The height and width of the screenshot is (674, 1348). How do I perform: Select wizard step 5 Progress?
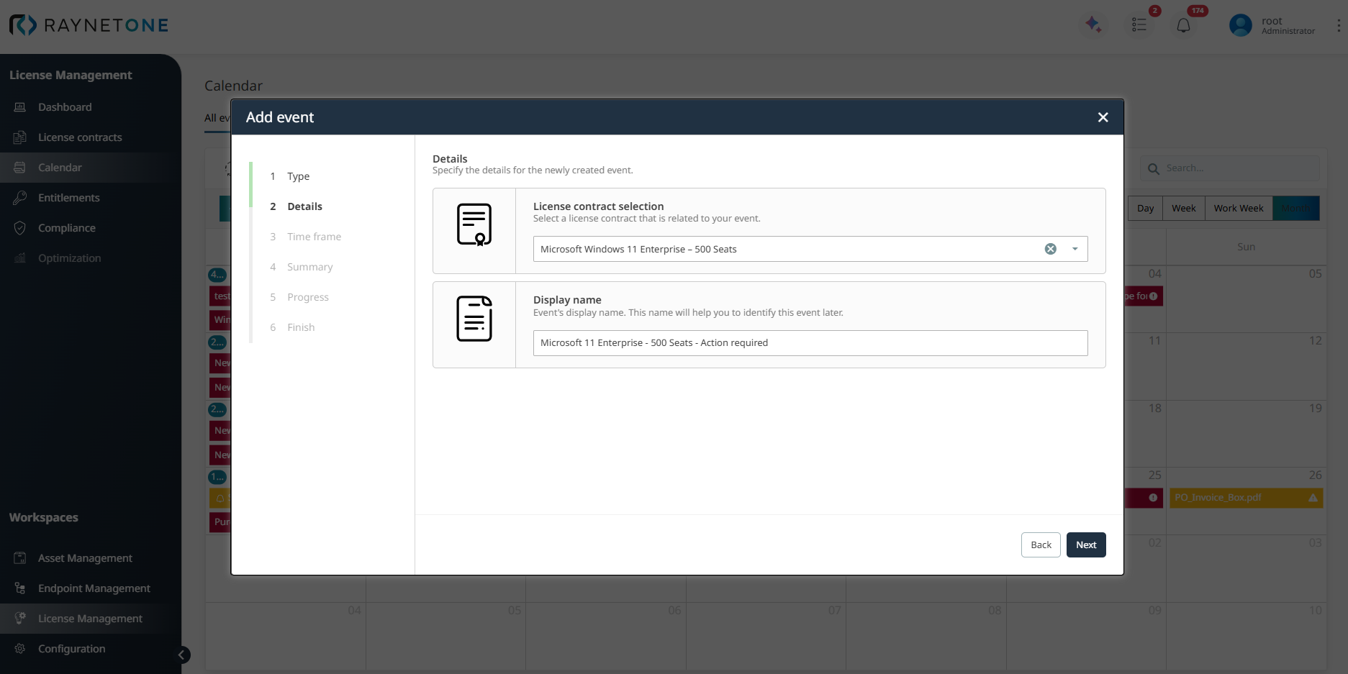coord(307,297)
